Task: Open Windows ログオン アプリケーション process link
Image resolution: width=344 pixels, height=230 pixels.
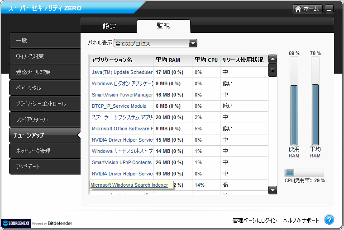Action: coord(122,83)
